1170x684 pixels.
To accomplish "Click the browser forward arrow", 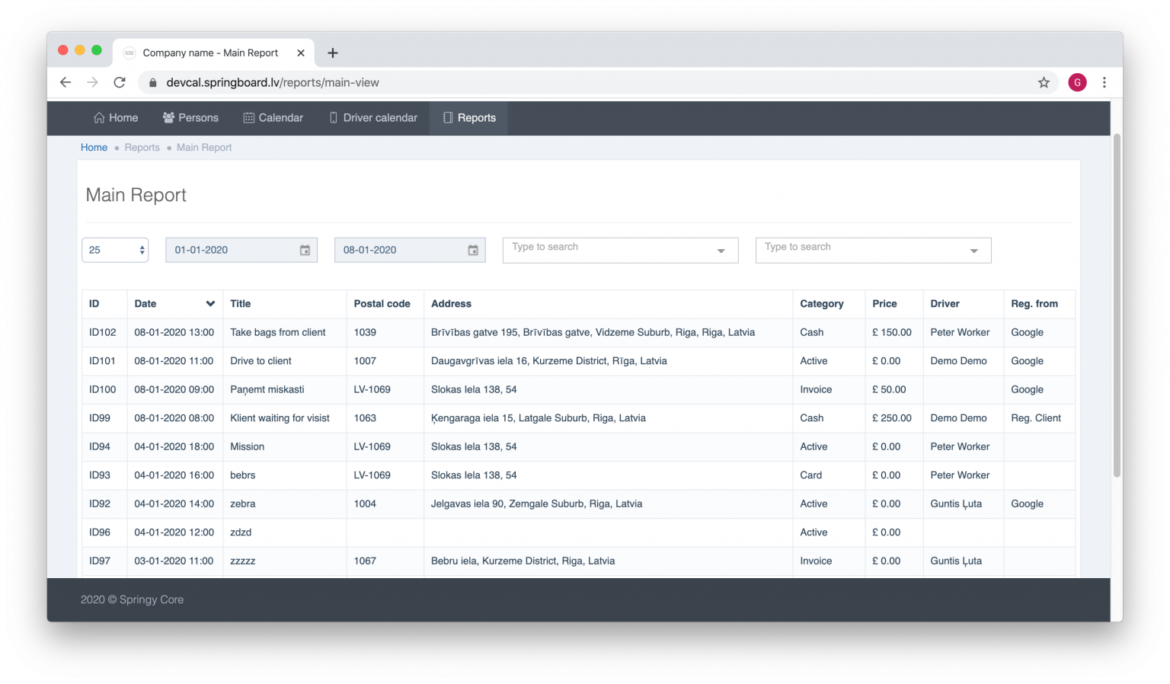I will point(92,82).
